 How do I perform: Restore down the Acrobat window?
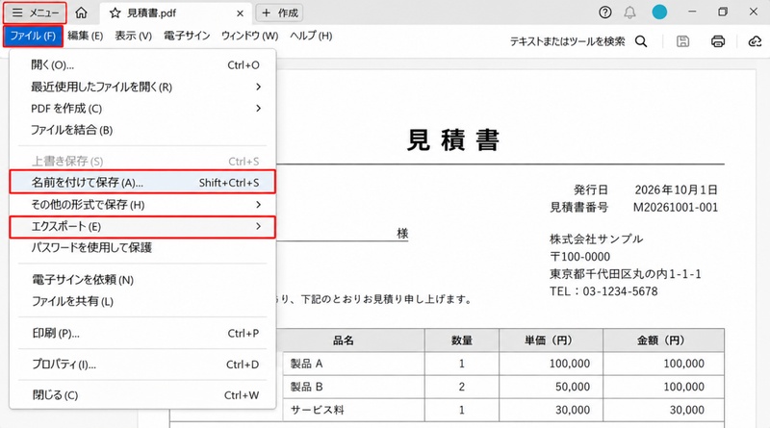(x=723, y=12)
